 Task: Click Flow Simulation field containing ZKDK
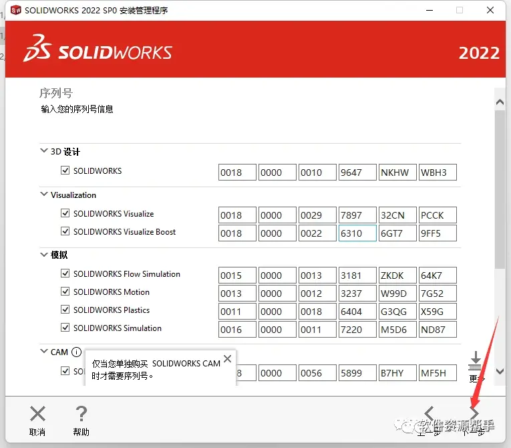point(397,275)
